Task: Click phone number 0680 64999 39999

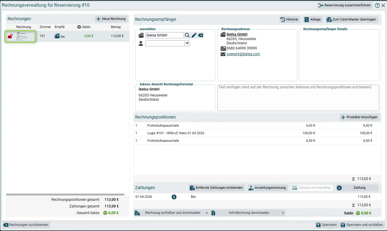Action: 242,48
